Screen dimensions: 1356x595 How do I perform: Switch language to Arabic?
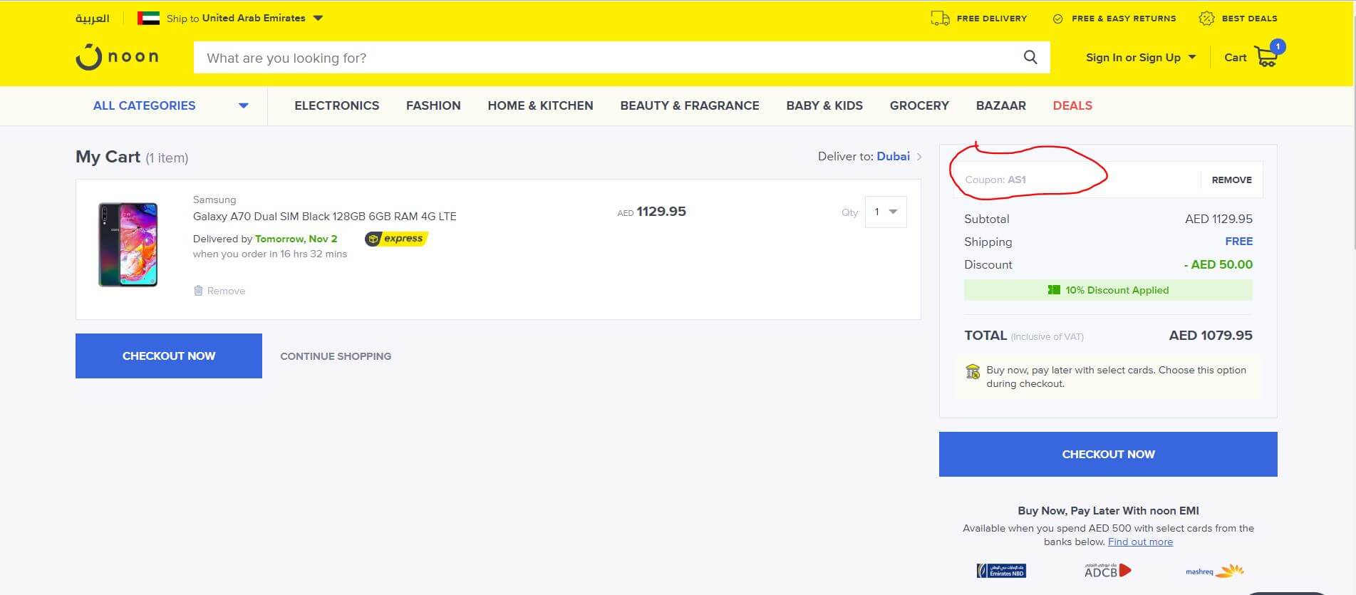click(x=92, y=19)
